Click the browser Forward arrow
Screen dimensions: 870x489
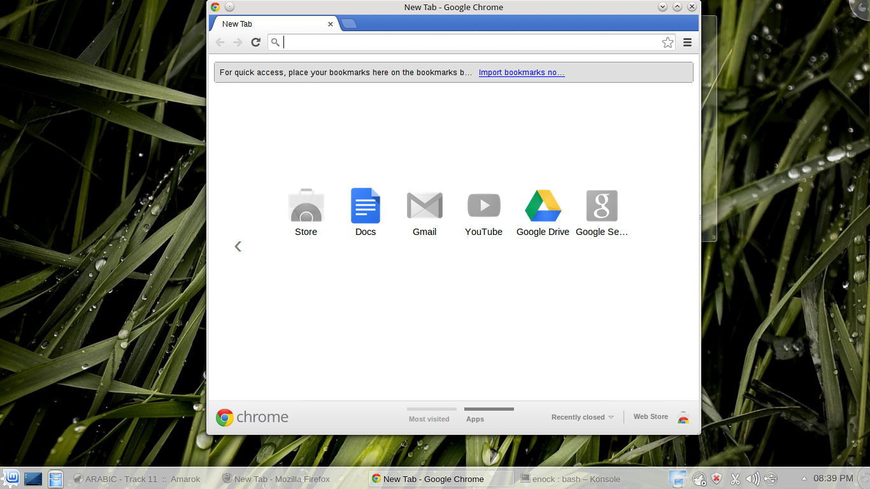point(238,42)
